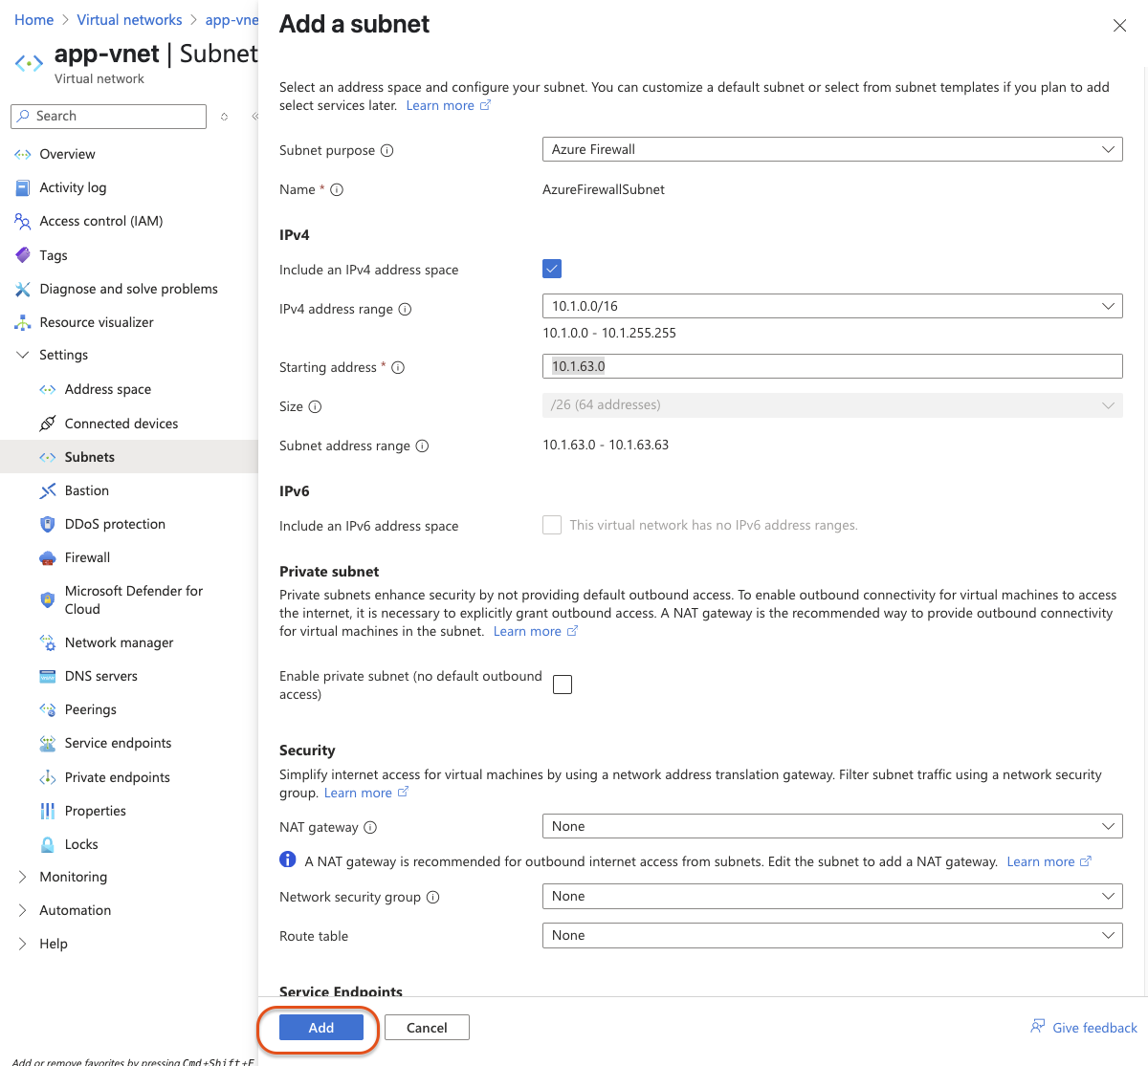Open Learn more link under Security description
The width and height of the screenshot is (1148, 1066).
366,793
